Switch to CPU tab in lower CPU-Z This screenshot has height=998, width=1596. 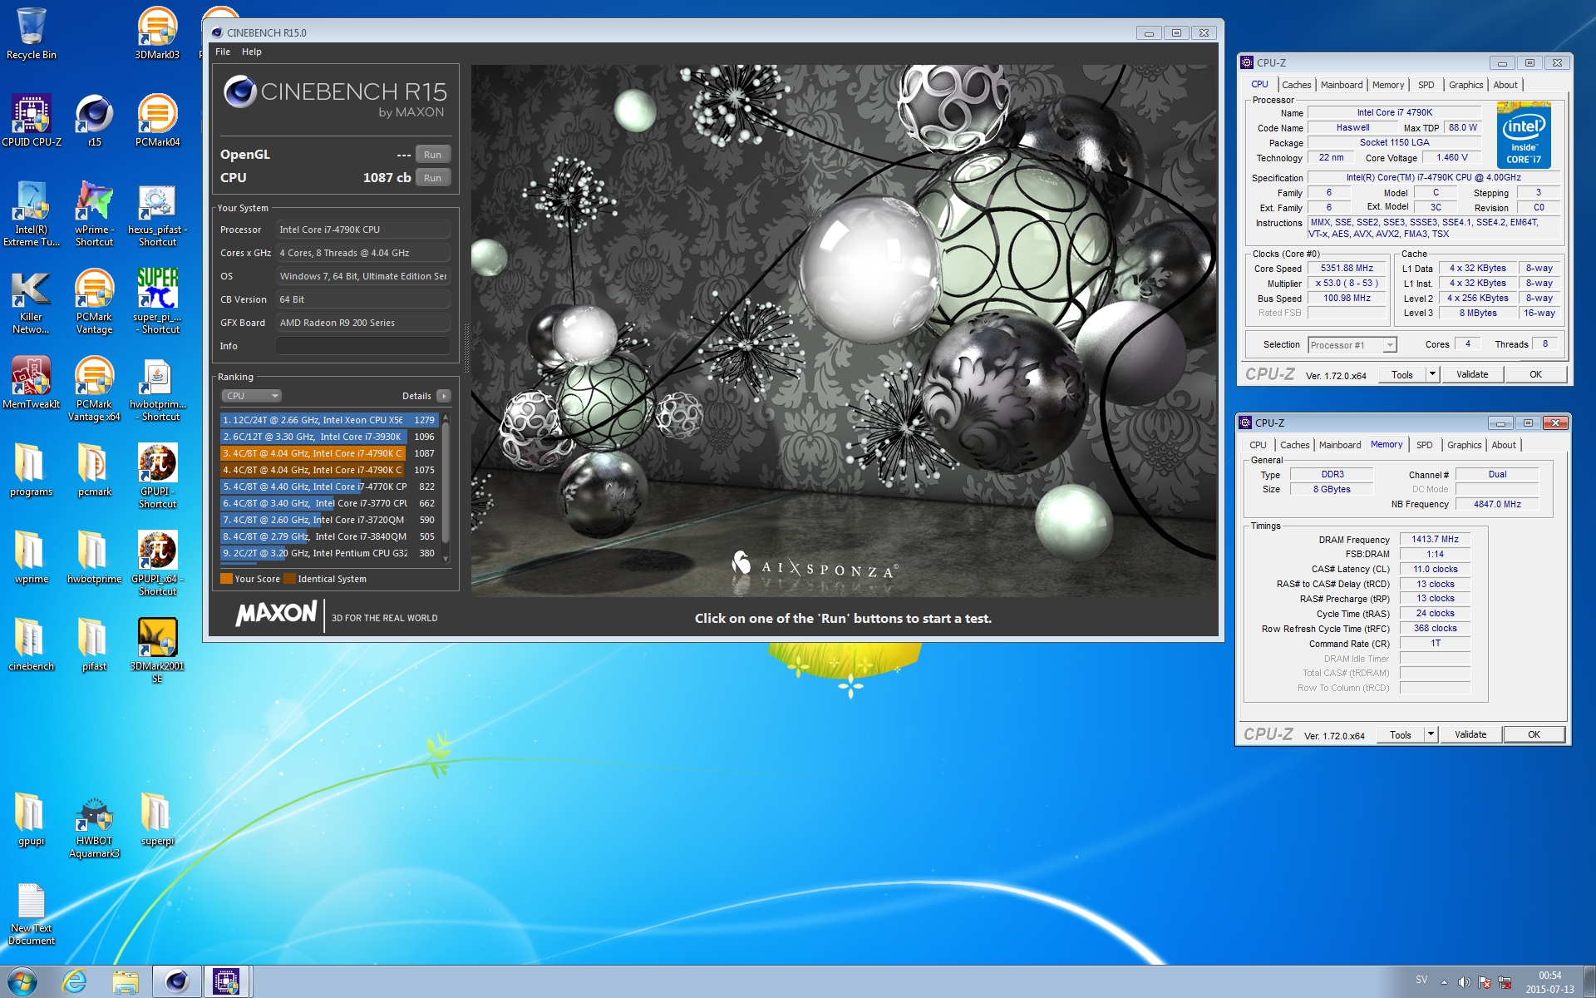coord(1258,445)
